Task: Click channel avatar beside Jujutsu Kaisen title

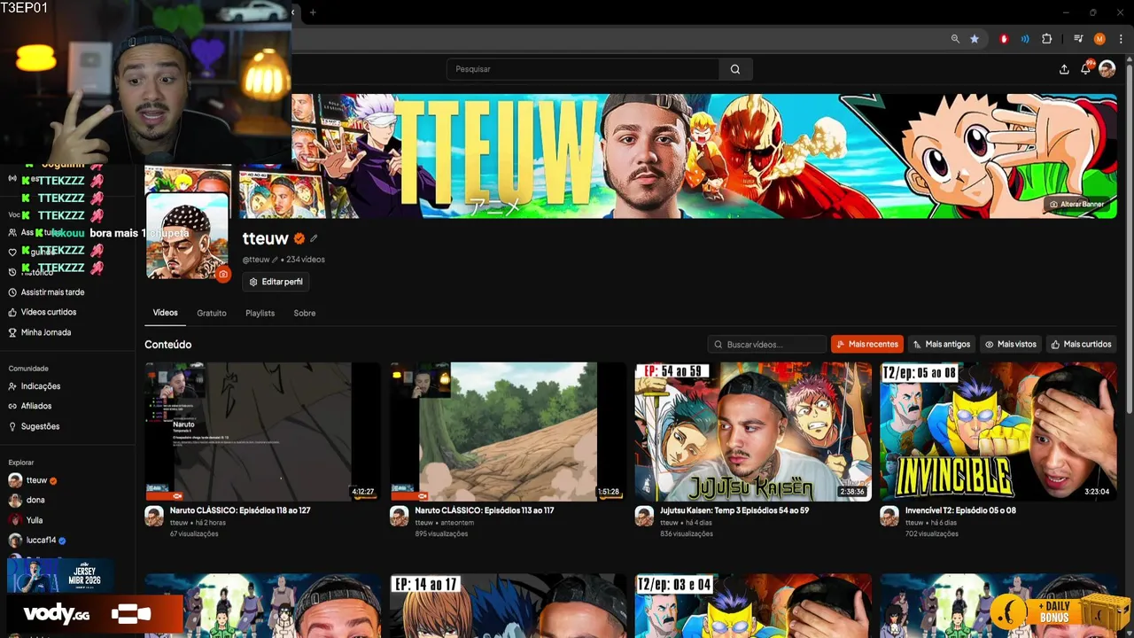Action: pos(644,517)
